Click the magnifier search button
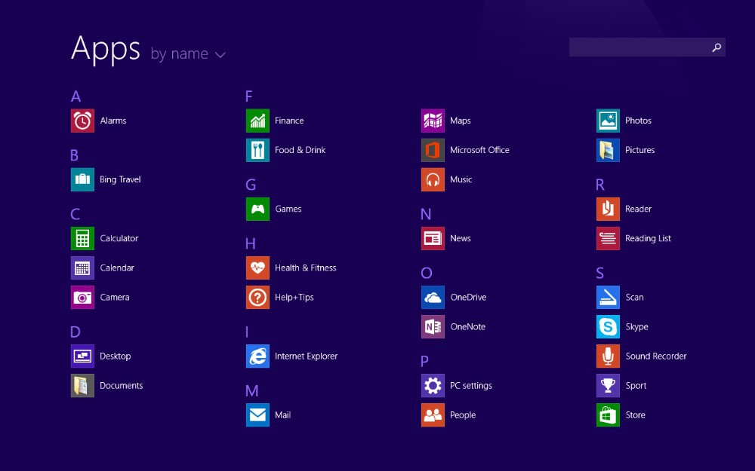The width and height of the screenshot is (755, 471). click(x=716, y=47)
